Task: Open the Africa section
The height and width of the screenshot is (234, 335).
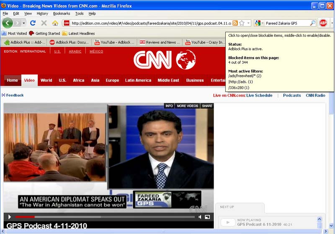Action: tap(79, 80)
